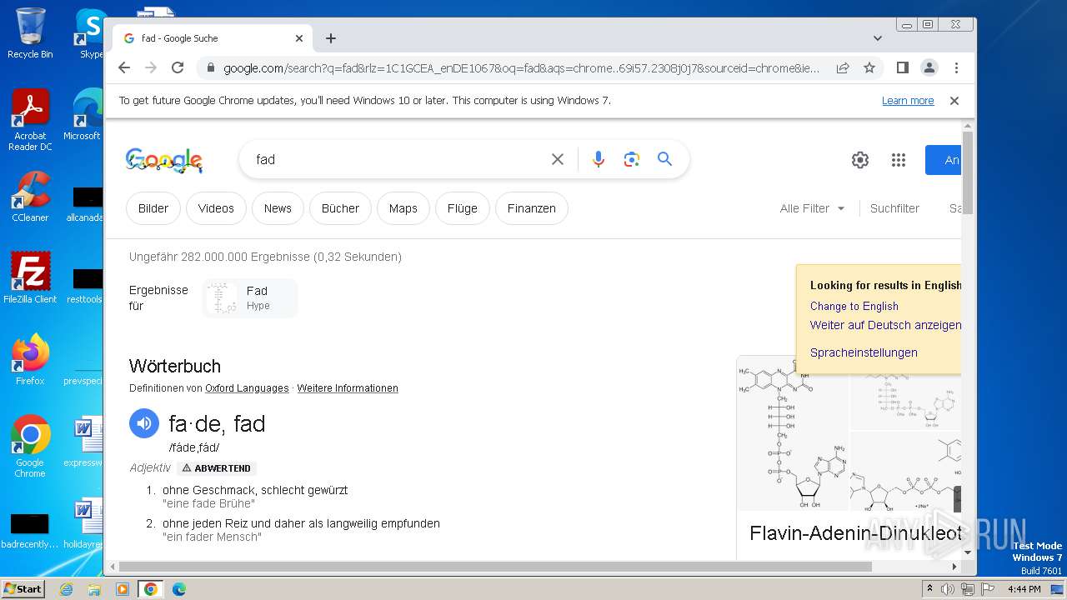The image size is (1067, 600).
Task: Open Chrome side panel icon
Action: tap(902, 67)
